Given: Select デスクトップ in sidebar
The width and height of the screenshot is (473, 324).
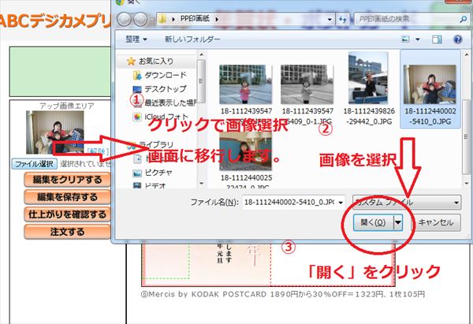Looking at the screenshot, I should pos(166,89).
